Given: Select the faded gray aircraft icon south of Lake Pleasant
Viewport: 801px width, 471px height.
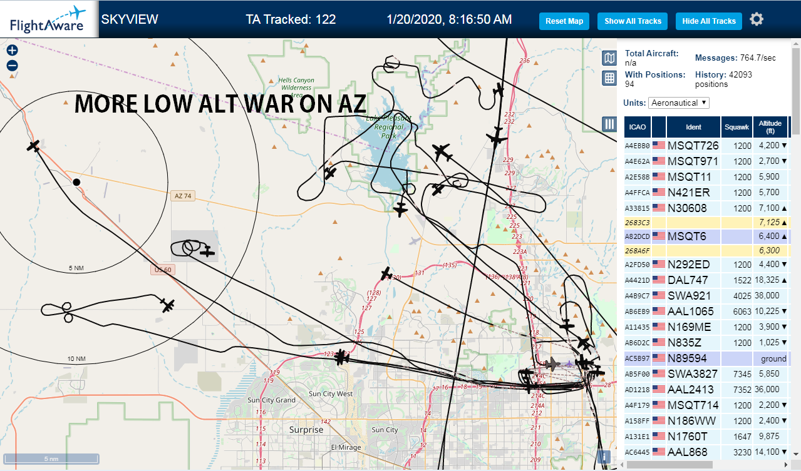Looking at the screenshot, I should coord(414,240).
